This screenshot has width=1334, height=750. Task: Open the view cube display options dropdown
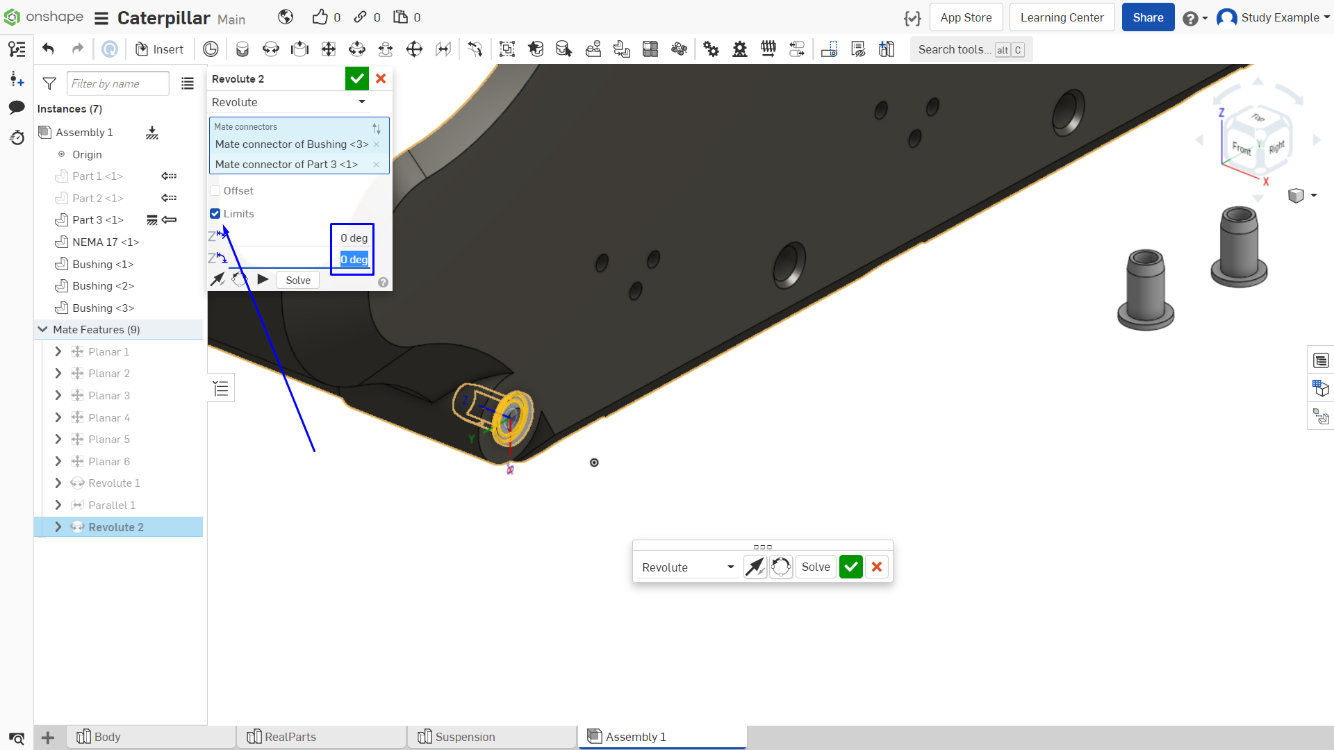(1303, 196)
